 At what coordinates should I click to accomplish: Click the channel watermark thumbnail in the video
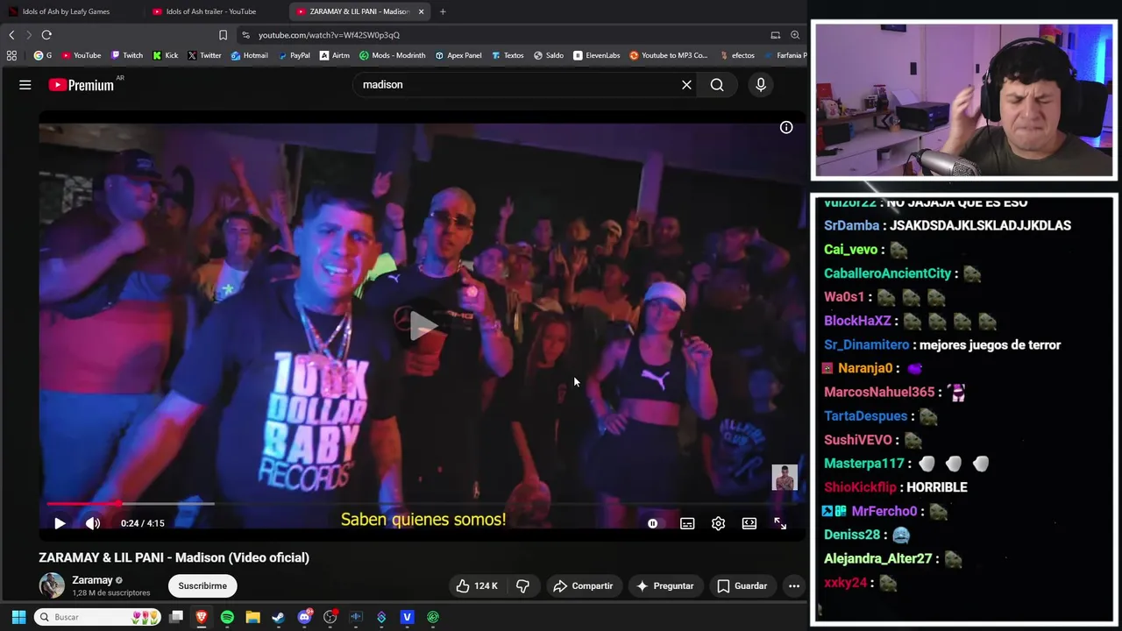(x=785, y=478)
